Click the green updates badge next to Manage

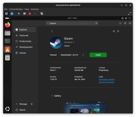[x=32, y=104]
